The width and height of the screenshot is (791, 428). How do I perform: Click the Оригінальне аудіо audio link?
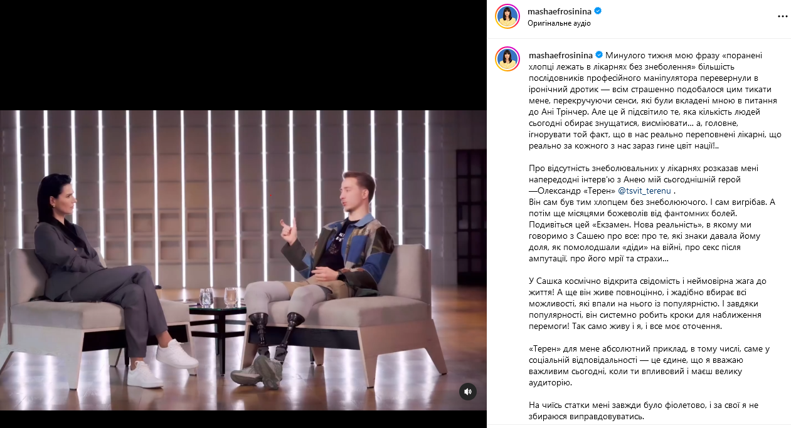[x=560, y=23]
